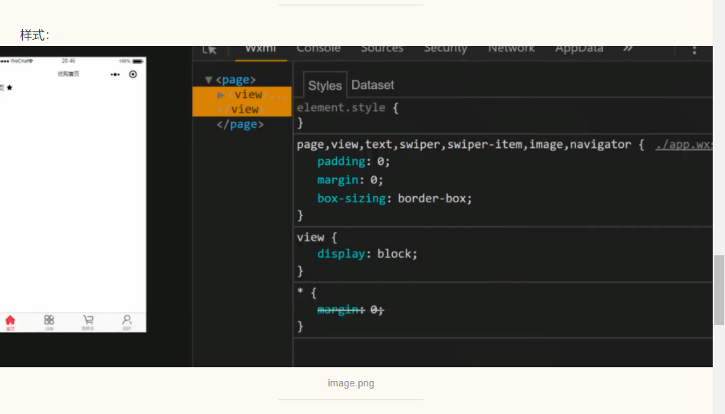Click the struck-through margin: 0 declaration

pyautogui.click(x=351, y=310)
